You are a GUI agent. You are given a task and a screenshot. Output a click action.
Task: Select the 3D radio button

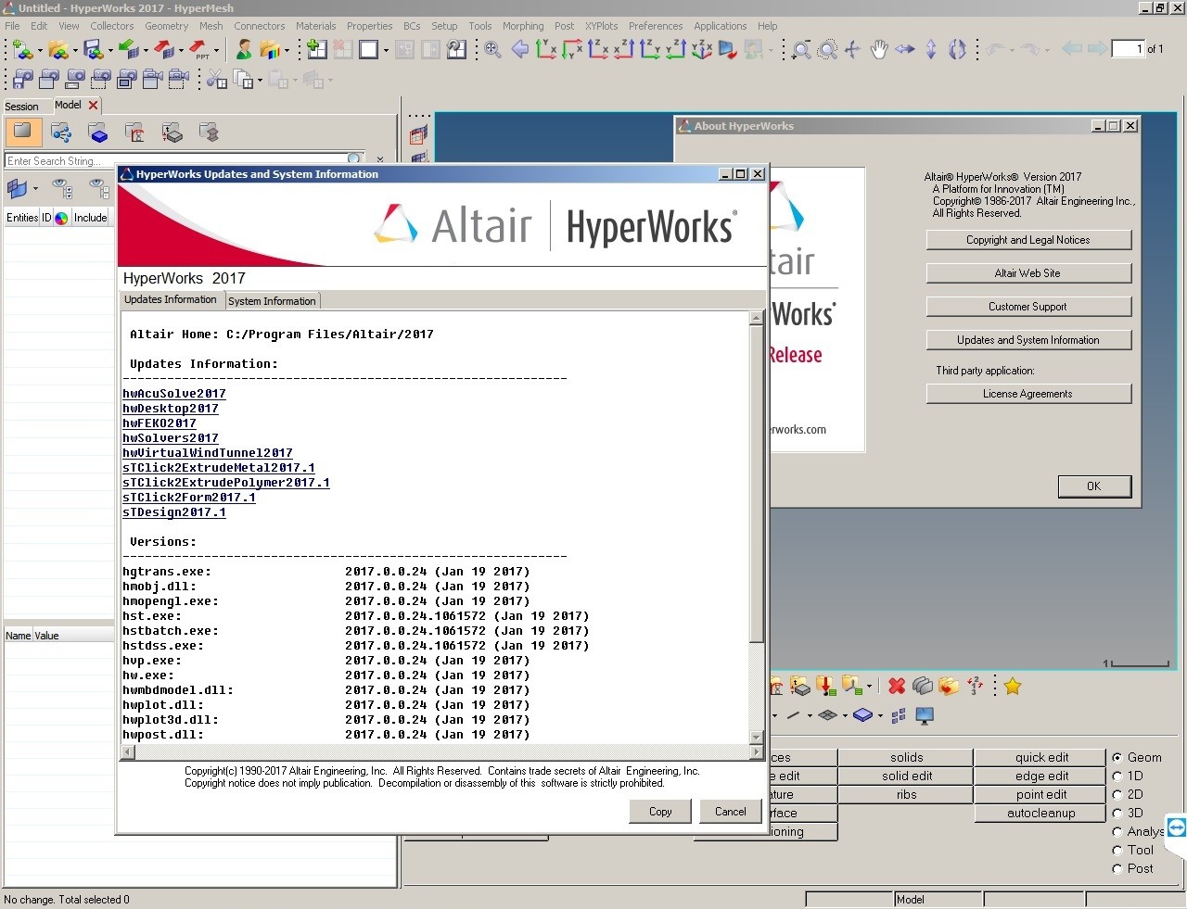click(1117, 813)
